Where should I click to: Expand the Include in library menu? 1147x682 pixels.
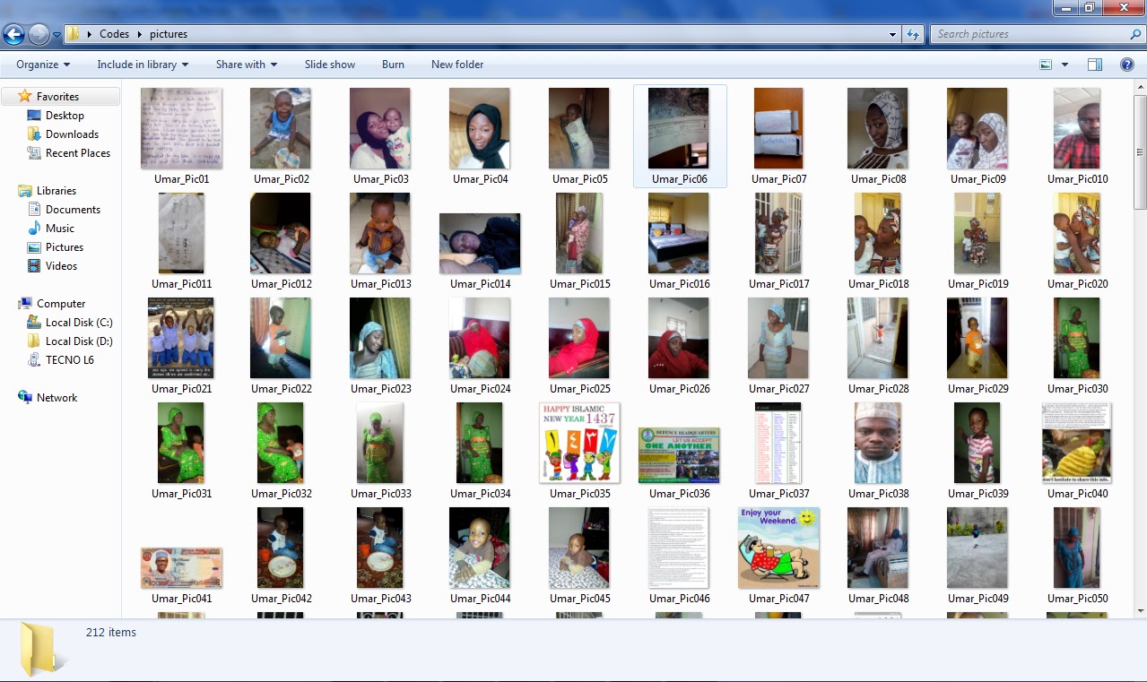click(x=143, y=65)
